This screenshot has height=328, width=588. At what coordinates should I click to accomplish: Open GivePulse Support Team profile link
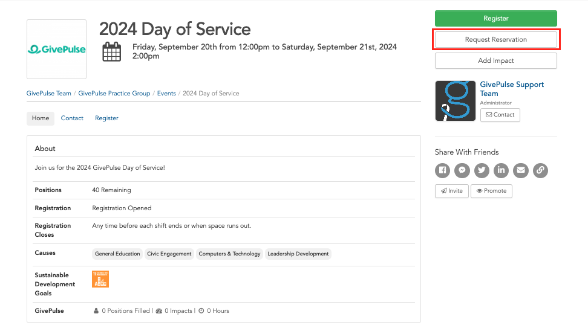(x=512, y=89)
